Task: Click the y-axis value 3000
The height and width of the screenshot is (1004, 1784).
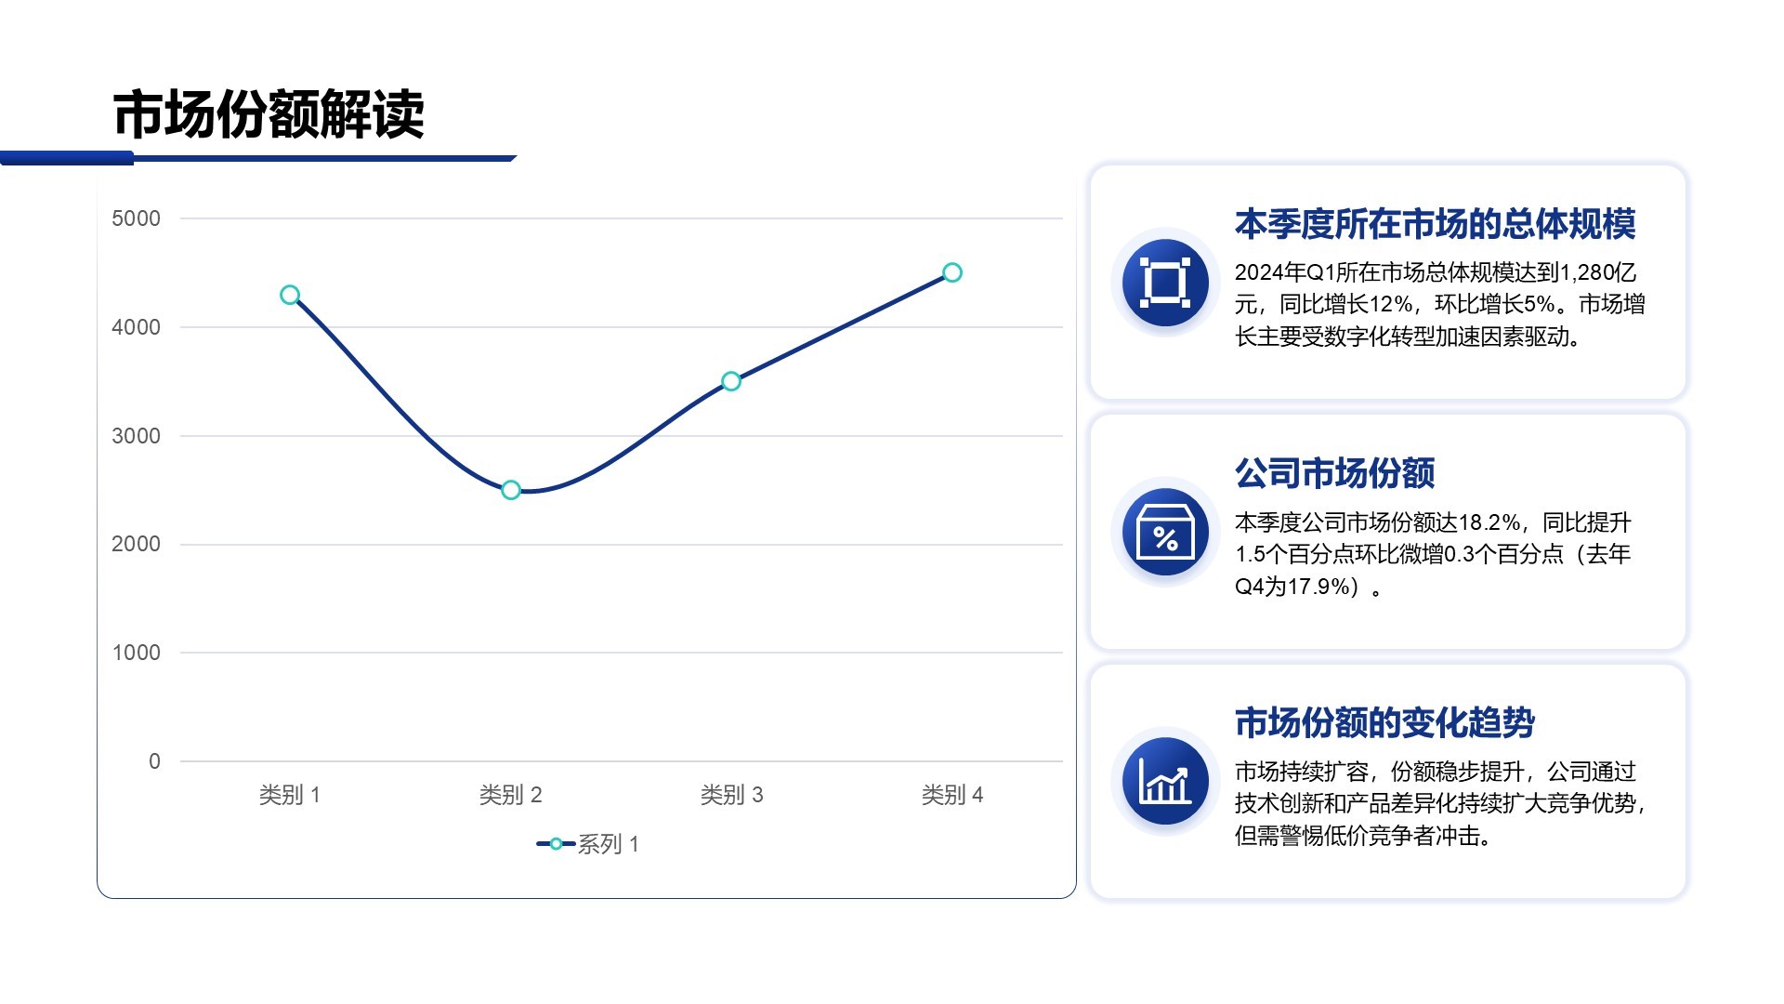Action: 136,436
